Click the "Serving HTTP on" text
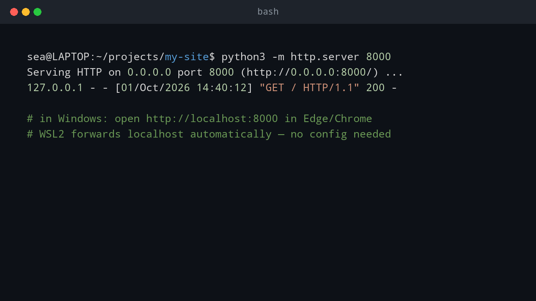This screenshot has height=301, width=536. click(x=74, y=72)
